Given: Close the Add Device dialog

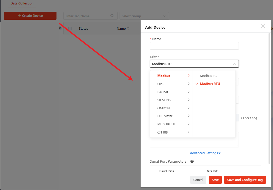Looking at the screenshot, I should [x=263, y=26].
